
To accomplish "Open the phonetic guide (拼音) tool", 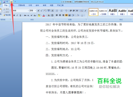I will pyautogui.click(x=49, y=11).
